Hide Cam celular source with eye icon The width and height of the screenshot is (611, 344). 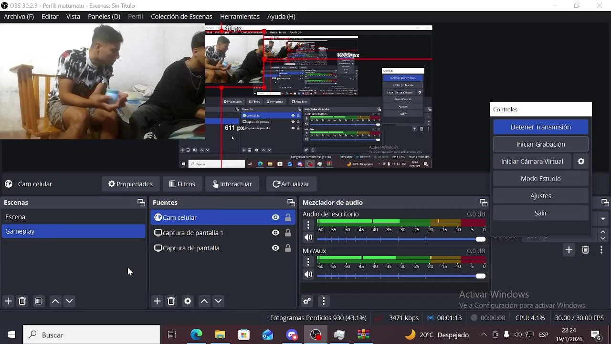(275, 217)
